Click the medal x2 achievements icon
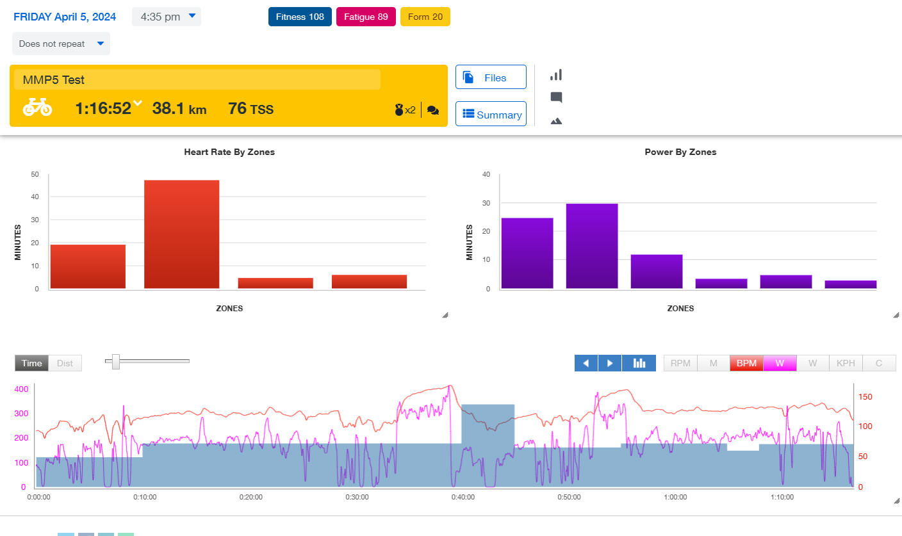Screen dimensions: 902x536 (x=405, y=110)
